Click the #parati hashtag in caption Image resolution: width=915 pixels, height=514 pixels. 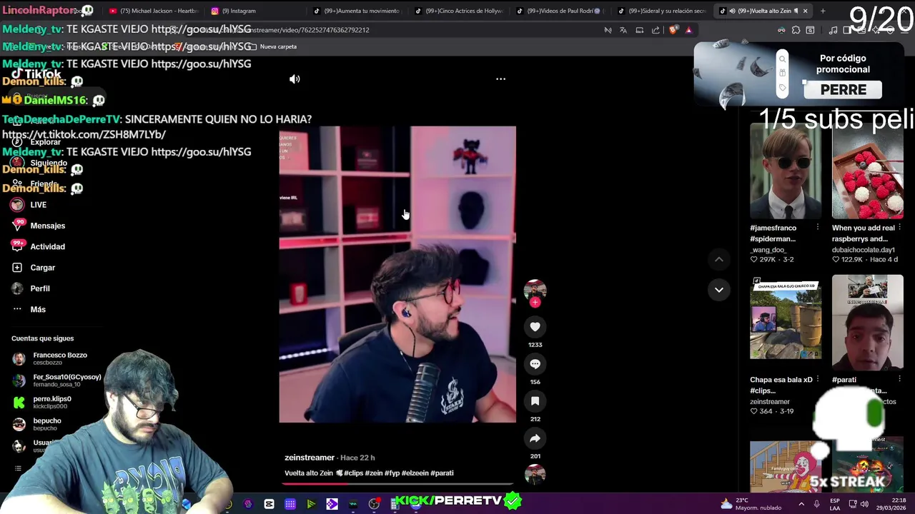click(x=442, y=473)
